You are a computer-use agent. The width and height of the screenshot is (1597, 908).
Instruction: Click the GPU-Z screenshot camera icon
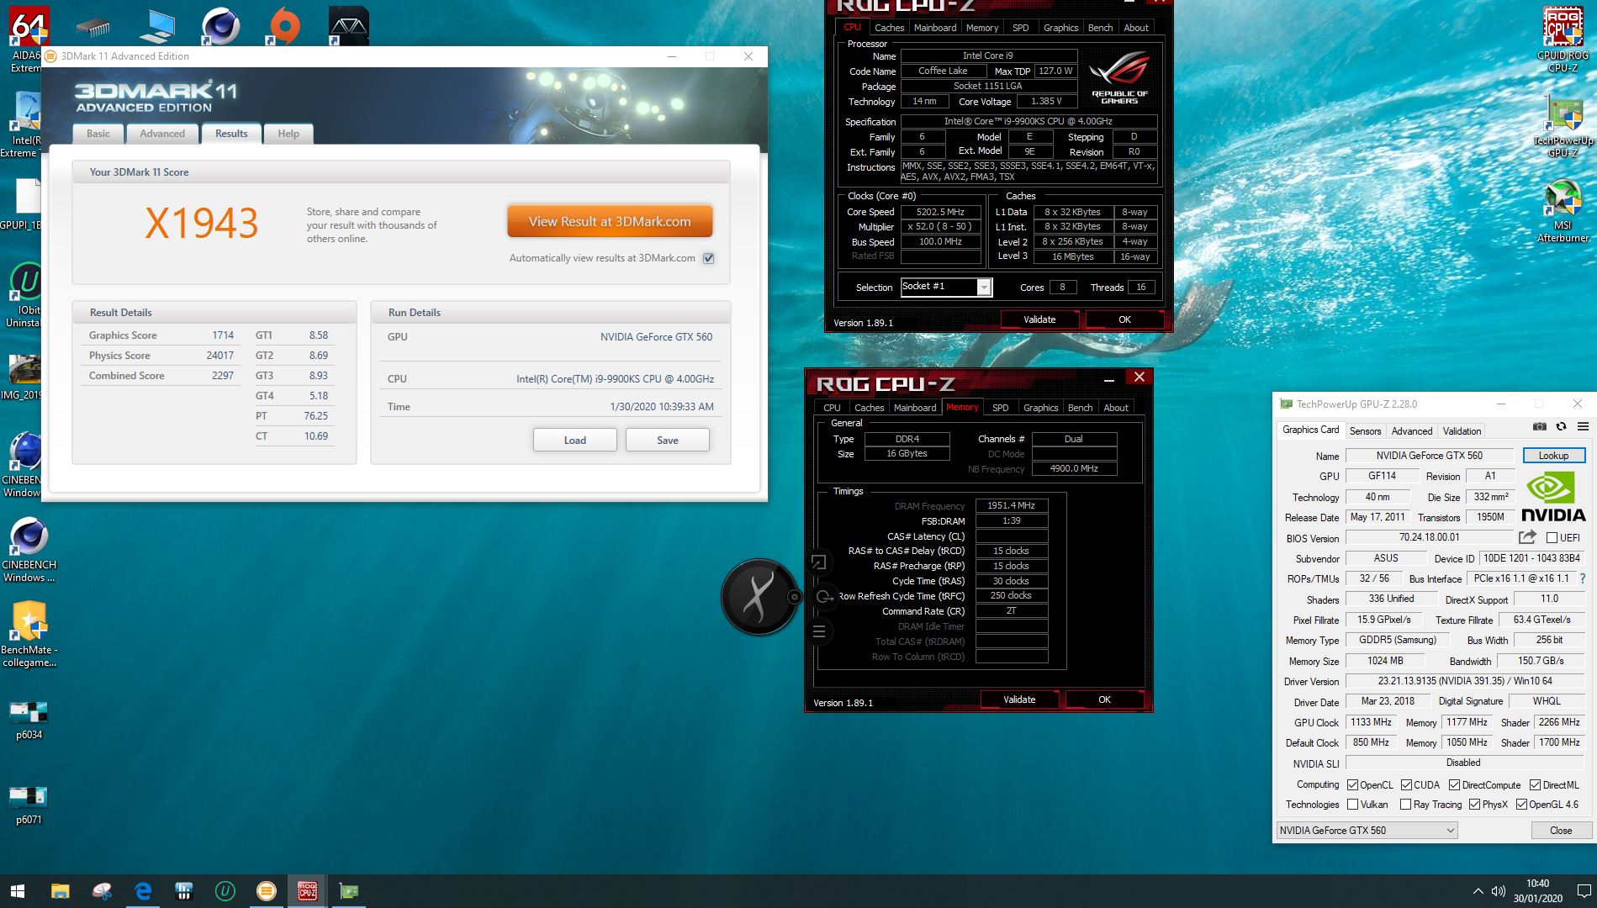tap(1539, 427)
